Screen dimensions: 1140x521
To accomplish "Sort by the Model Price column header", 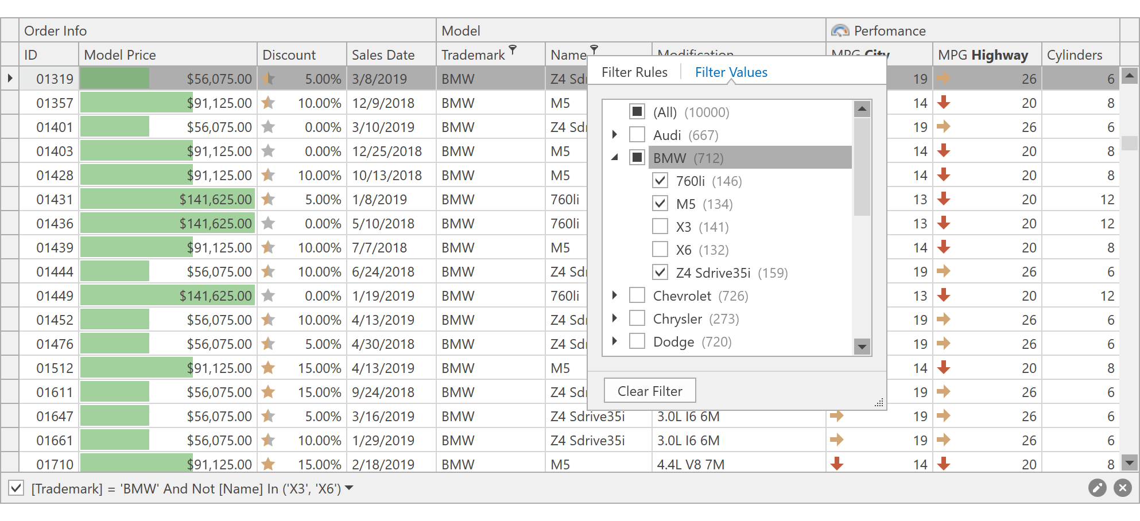I will pos(168,55).
